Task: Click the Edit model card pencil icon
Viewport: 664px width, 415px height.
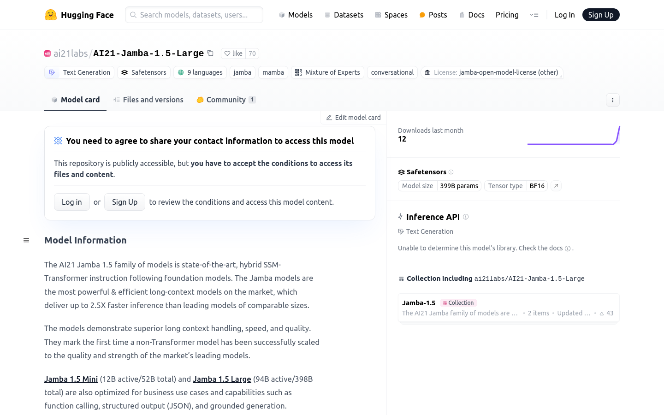Action: [x=329, y=118]
